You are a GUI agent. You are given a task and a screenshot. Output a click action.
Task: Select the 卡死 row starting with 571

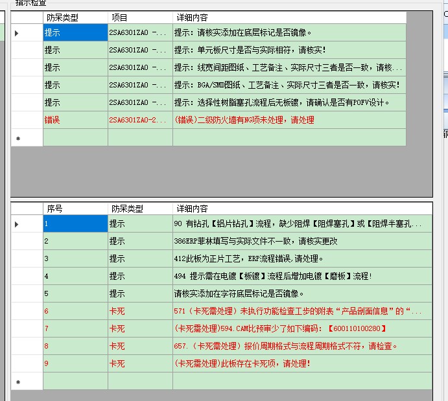302,311
